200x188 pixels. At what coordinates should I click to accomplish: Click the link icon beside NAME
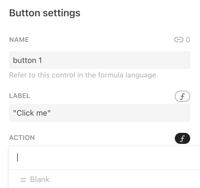click(x=179, y=40)
